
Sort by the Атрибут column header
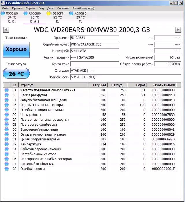coord(53,85)
